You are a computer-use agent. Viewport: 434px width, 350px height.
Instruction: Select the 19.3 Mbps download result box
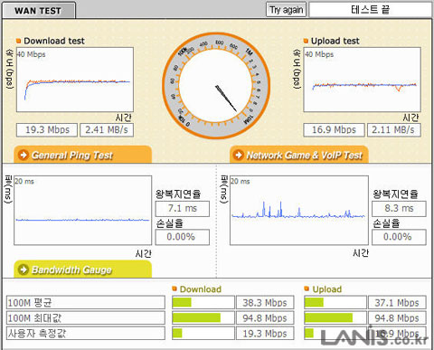tap(47, 130)
